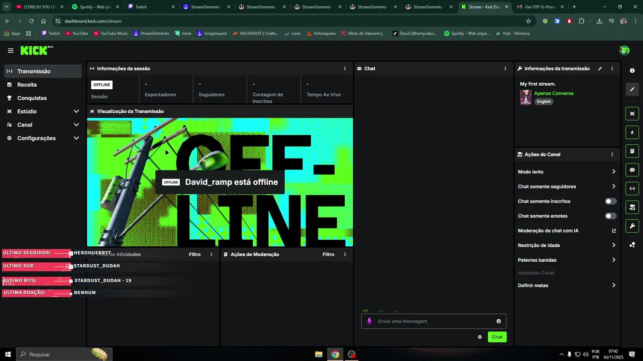
Task: Open Feed de Atividades three-dot menu
Action: point(211,255)
